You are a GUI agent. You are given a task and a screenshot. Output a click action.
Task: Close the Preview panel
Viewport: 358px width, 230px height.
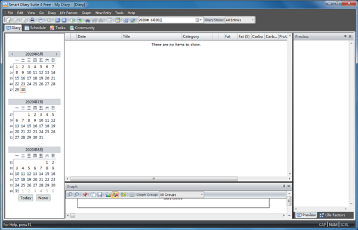point(350,36)
